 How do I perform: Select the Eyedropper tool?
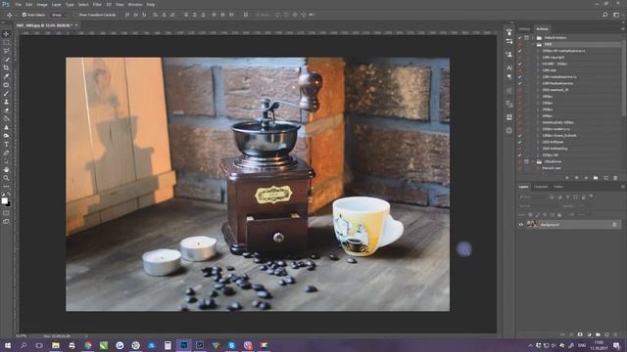6,76
